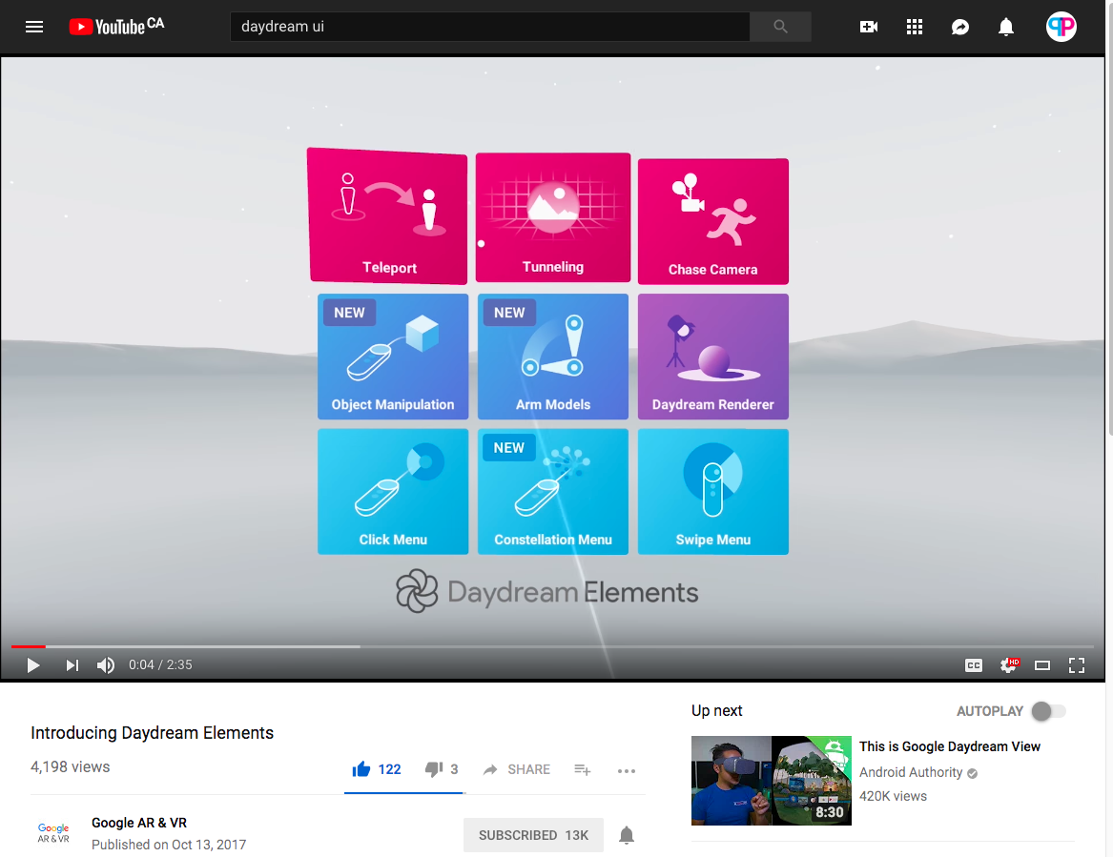Click the video progress bar

coord(553,646)
